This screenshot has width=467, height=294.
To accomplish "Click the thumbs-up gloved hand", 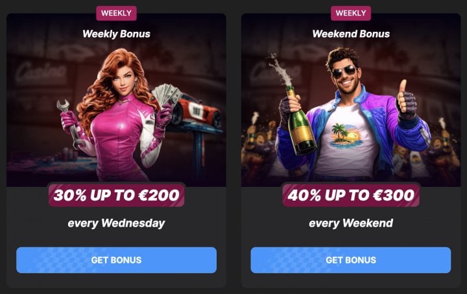I will click(406, 100).
